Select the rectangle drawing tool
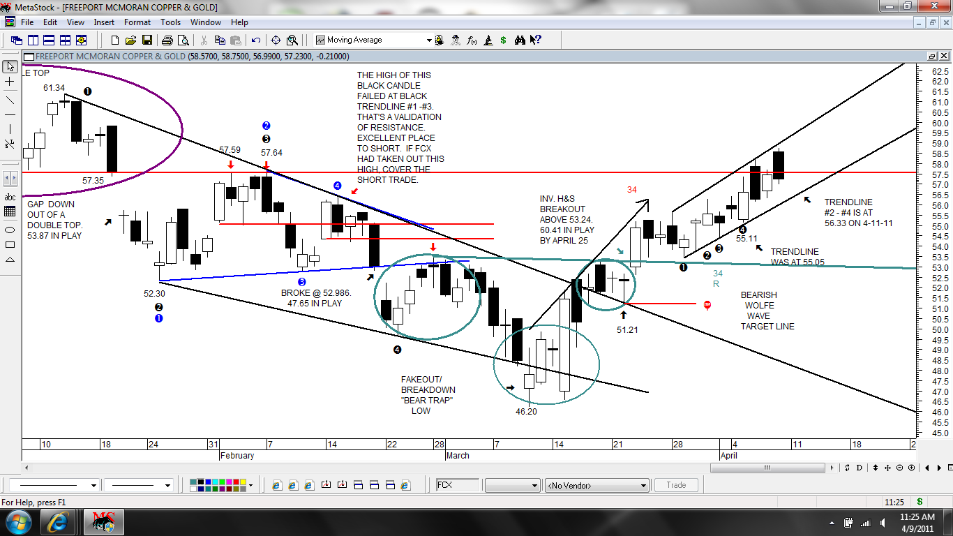Viewport: 953px width, 536px height. click(x=10, y=244)
